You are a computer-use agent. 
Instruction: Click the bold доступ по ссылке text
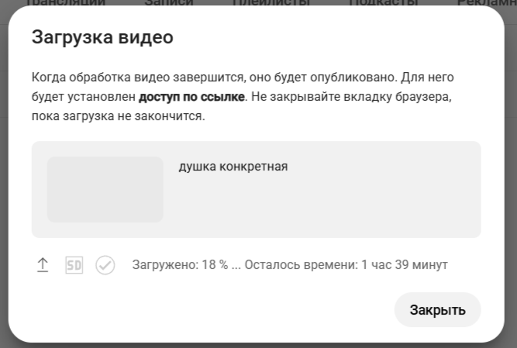click(191, 98)
